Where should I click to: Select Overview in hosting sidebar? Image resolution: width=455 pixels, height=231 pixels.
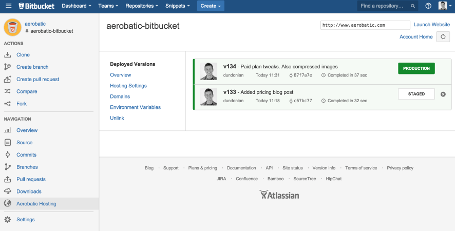tap(120, 75)
